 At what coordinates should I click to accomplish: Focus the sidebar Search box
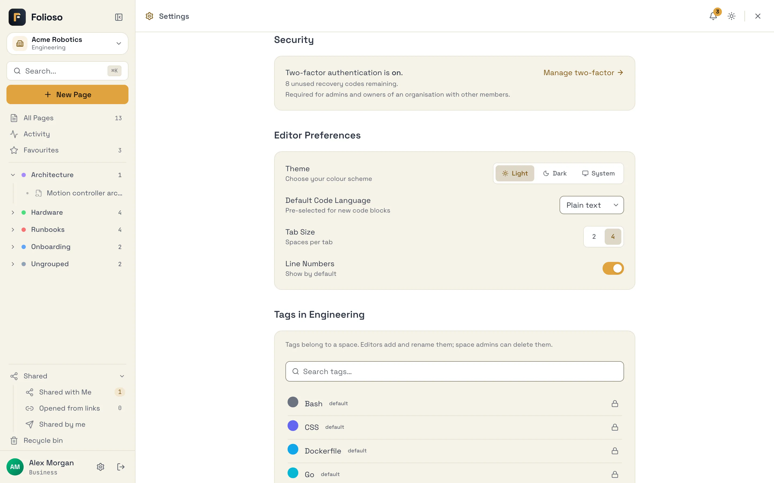(x=67, y=71)
